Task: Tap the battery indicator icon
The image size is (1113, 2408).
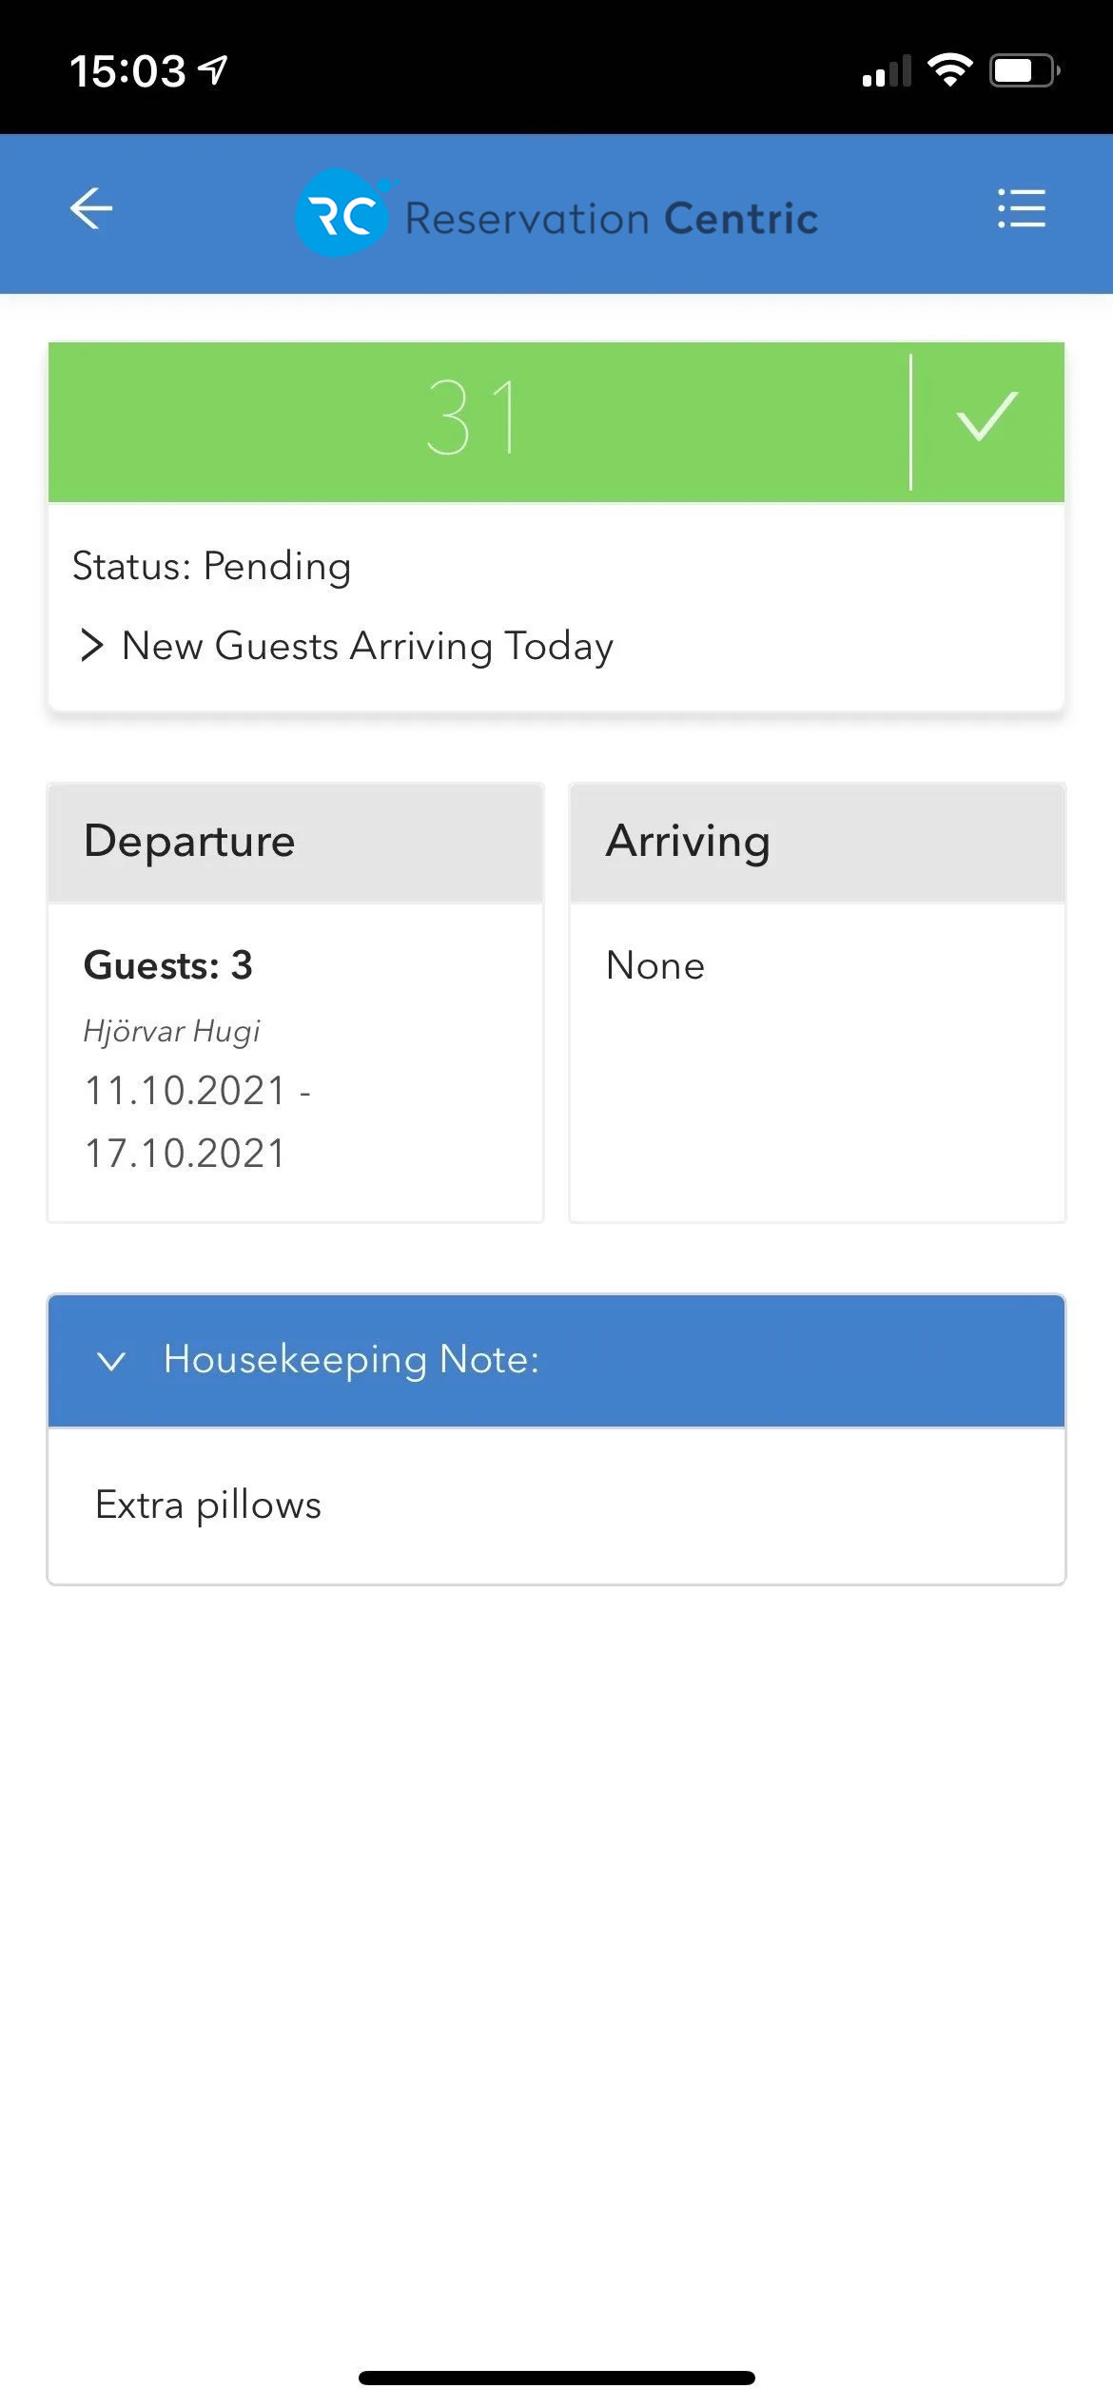Action: tap(1025, 71)
